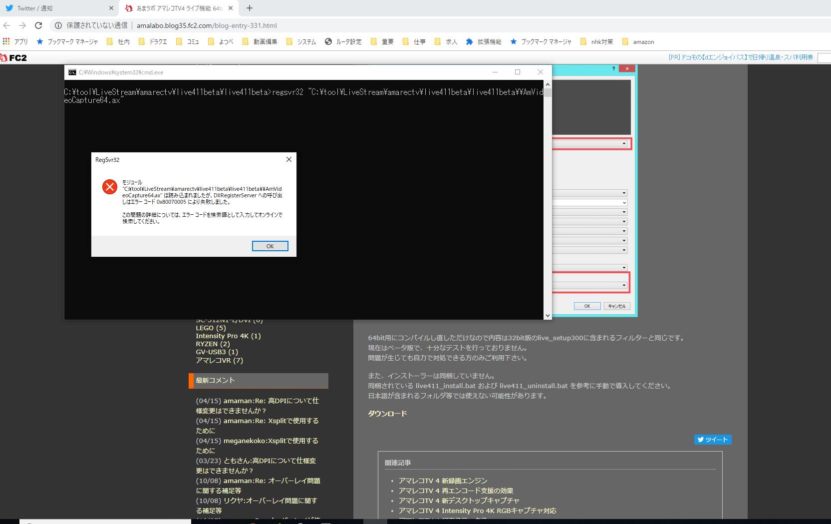This screenshot has height=524, width=831.
Task: Open the コミュ bookmark folder
Action: pyautogui.click(x=188, y=42)
